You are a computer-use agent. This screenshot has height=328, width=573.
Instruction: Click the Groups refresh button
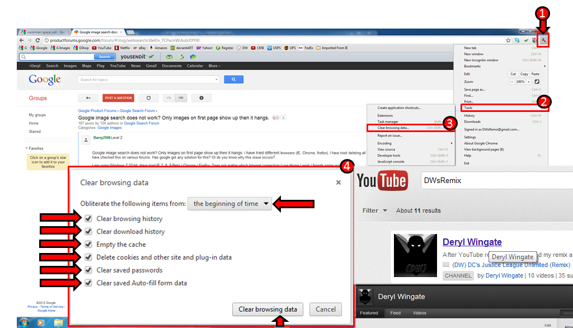coord(148,98)
